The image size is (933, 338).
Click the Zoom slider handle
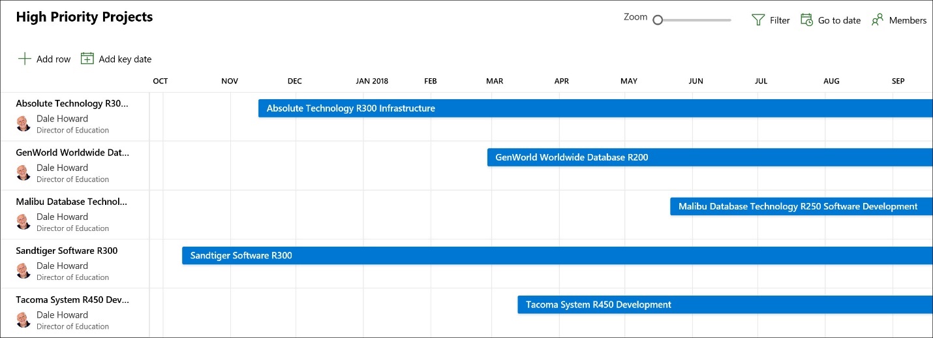point(658,20)
